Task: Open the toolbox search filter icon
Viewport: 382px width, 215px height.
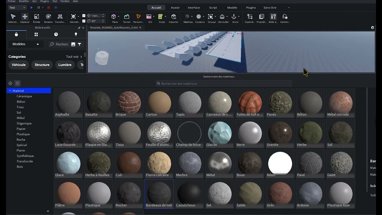Action: pos(79,44)
